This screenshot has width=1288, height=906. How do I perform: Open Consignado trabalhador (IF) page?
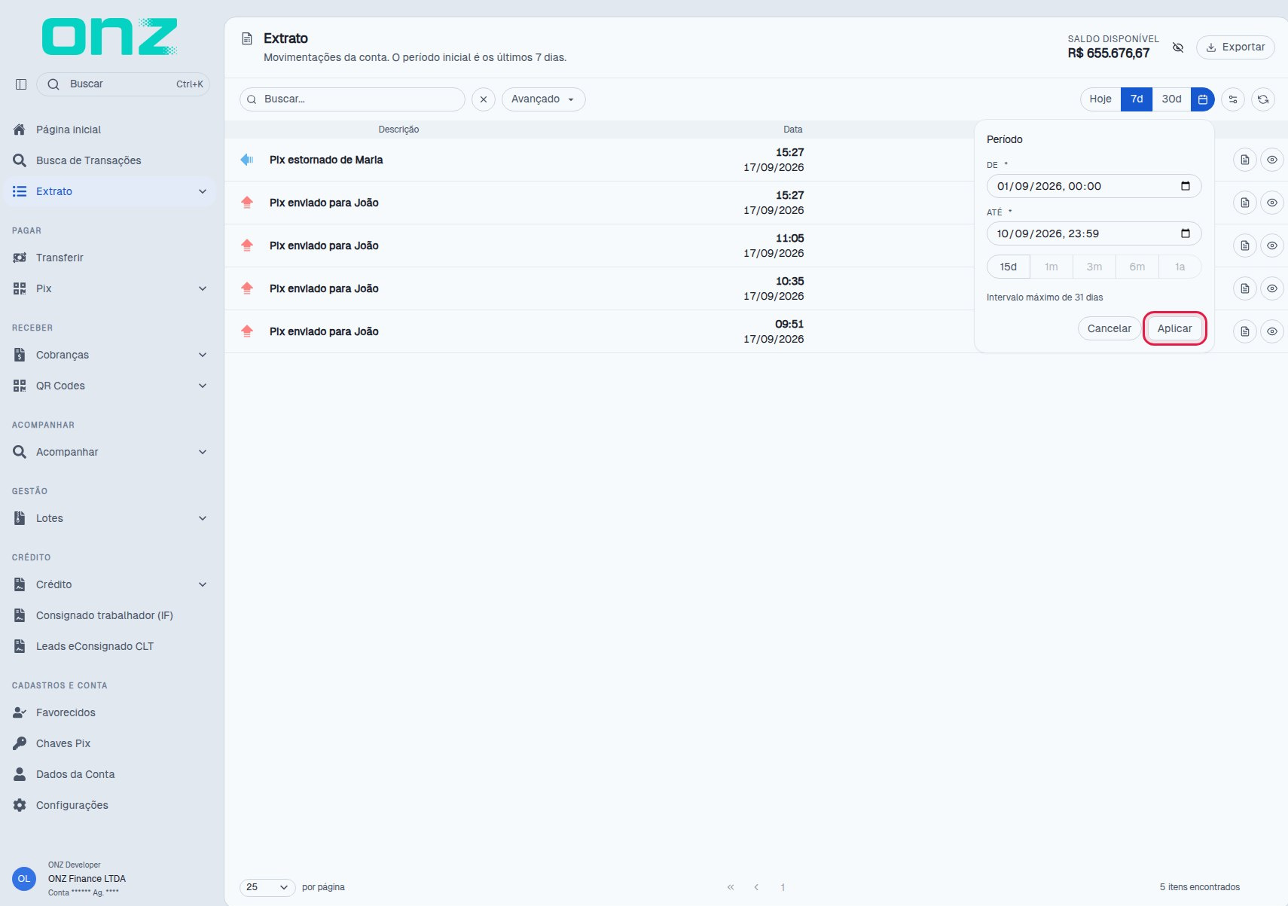coord(109,615)
